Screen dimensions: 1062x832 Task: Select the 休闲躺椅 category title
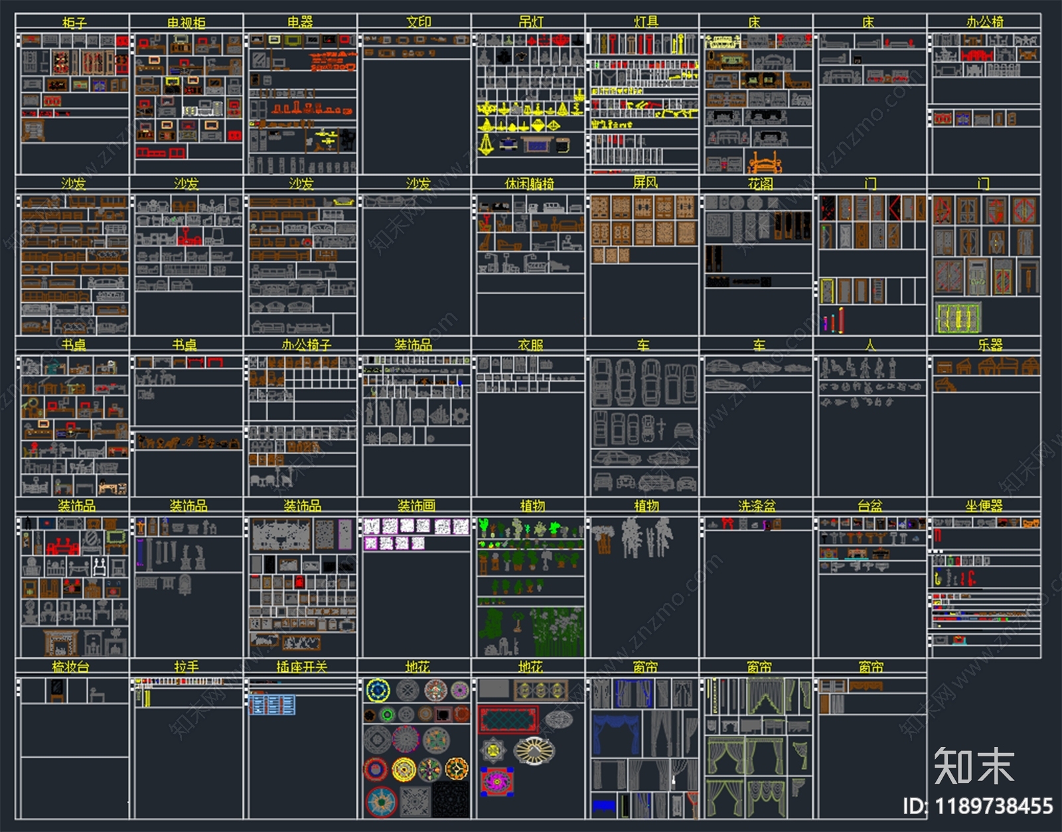(x=529, y=184)
